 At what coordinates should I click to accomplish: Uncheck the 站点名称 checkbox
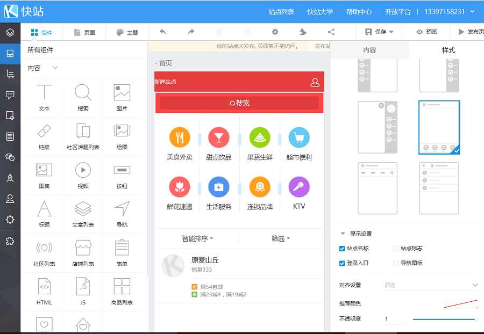[341, 249]
